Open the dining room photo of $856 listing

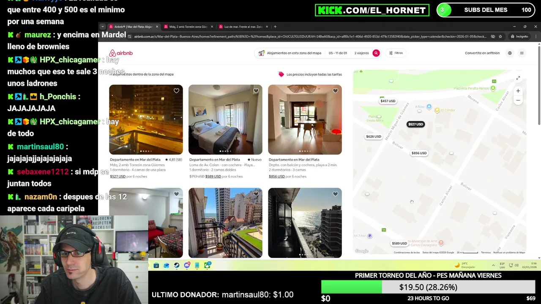(x=305, y=120)
